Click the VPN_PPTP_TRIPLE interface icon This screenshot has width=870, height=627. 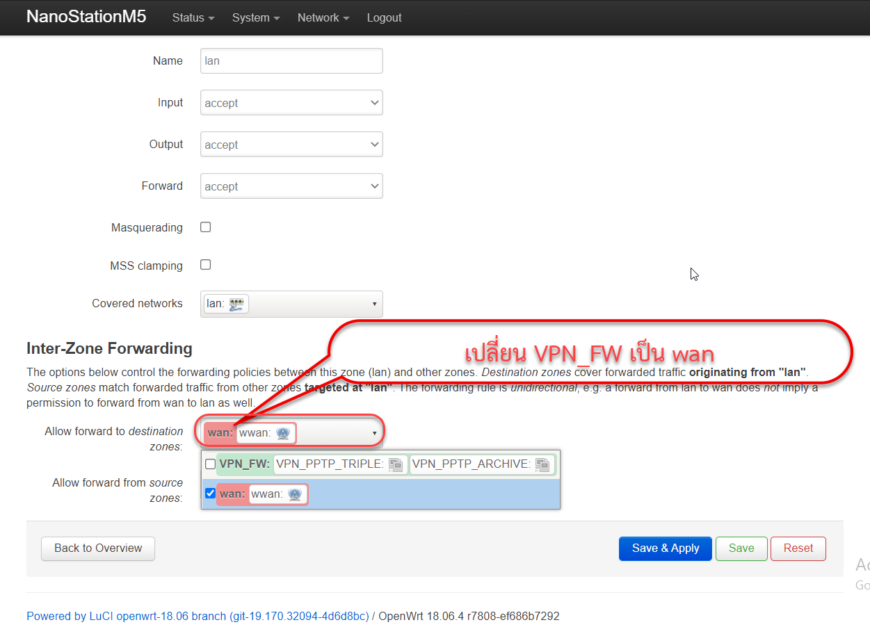click(x=396, y=464)
